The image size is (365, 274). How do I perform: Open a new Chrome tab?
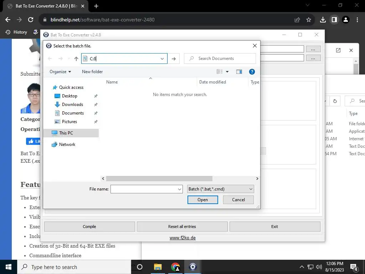point(96,6)
